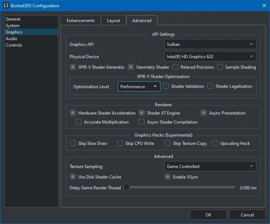Switch to the Enhancements tab

coord(81,21)
